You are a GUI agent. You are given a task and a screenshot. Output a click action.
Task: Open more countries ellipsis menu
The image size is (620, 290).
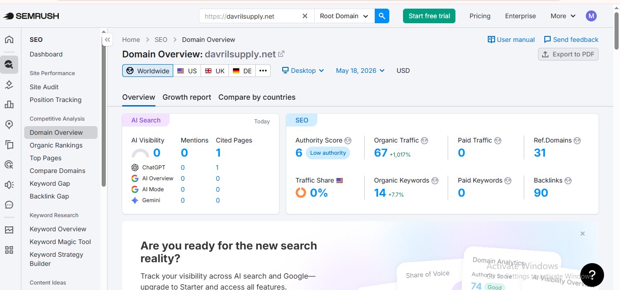[263, 71]
